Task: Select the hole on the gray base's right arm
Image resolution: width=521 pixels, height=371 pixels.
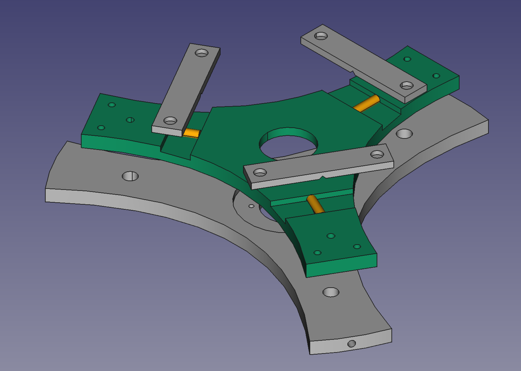Action: click(404, 134)
